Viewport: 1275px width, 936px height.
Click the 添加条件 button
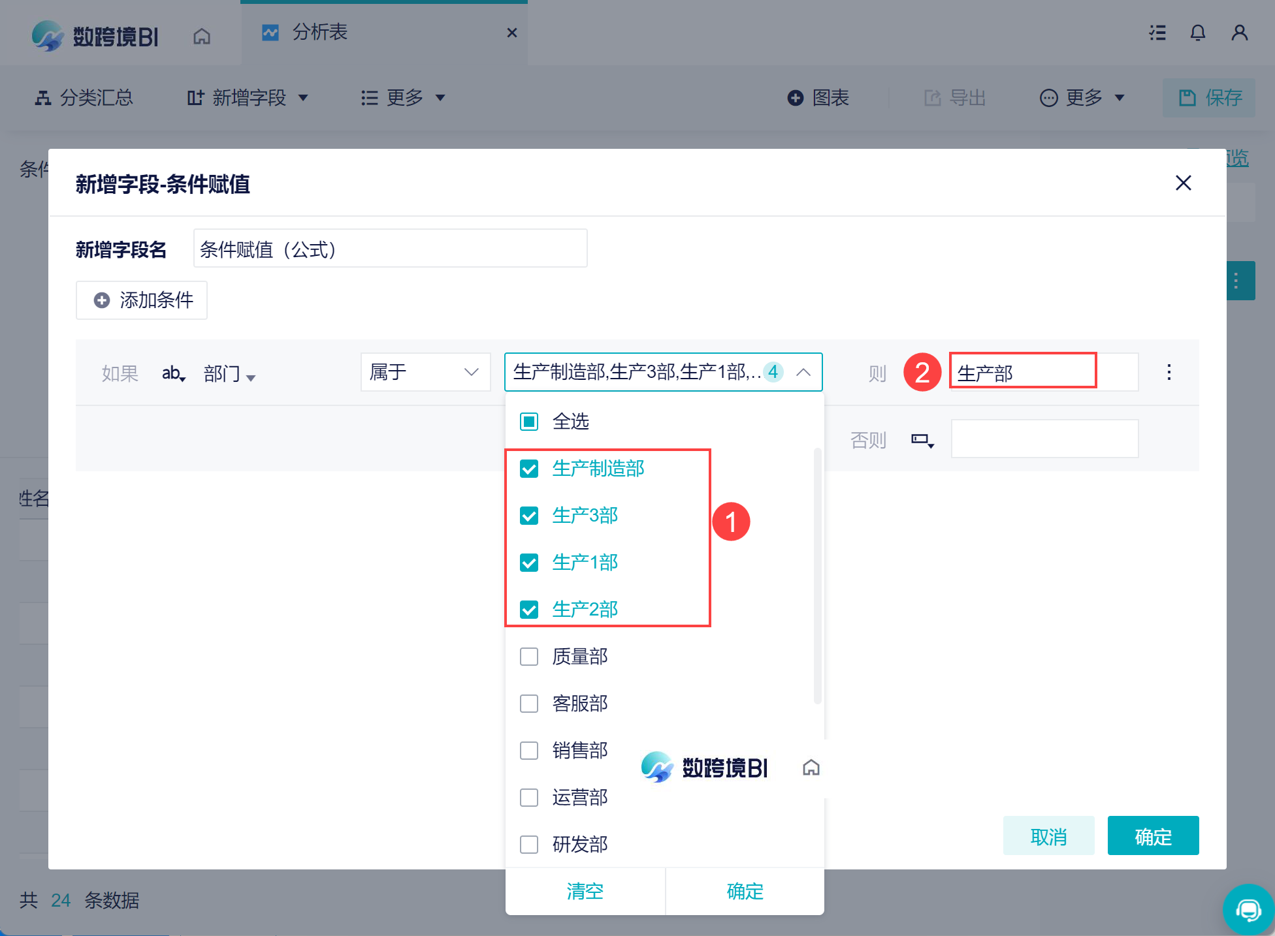142,300
